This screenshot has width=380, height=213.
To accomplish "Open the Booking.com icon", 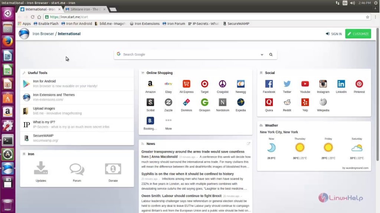I will pos(150,121).
